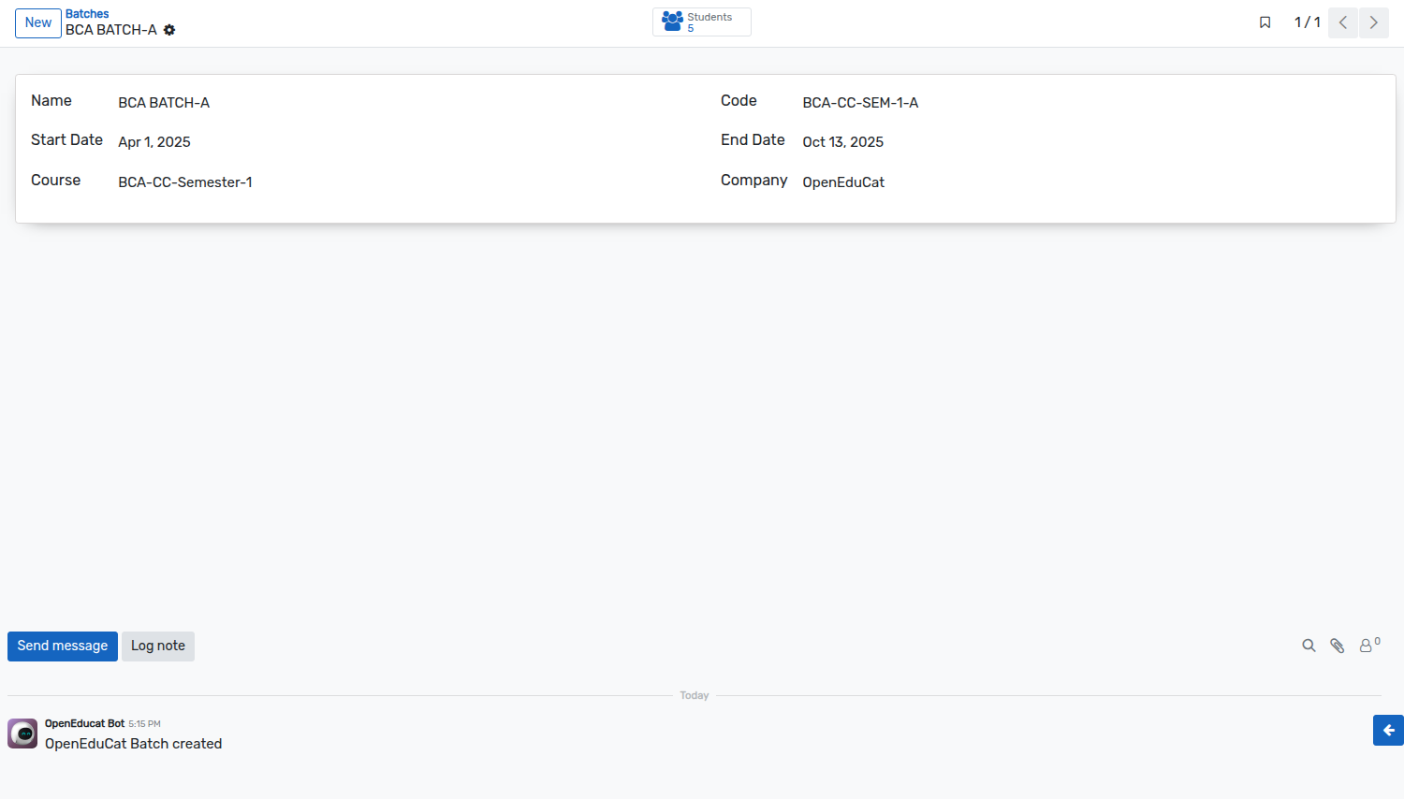
Task: Click the Today date separator label
Action: pos(695,695)
